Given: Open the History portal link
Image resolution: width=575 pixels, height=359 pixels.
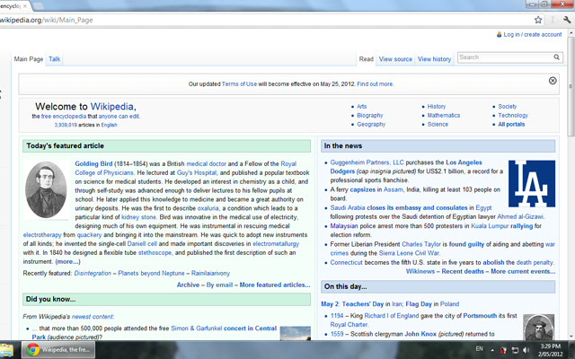Looking at the screenshot, I should [x=437, y=106].
